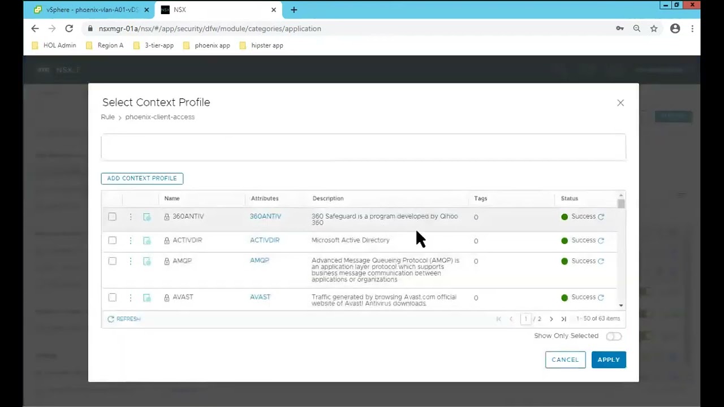Check the 360ANTIV profile checkbox

[112, 217]
